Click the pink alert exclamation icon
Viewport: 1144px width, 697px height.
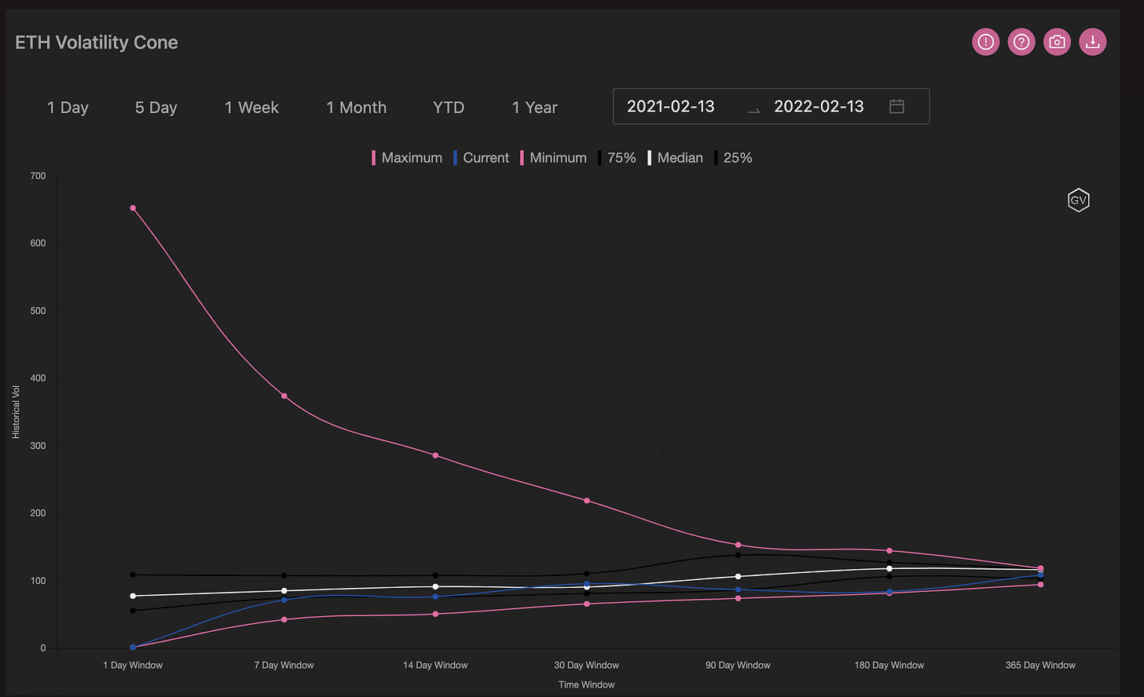[x=986, y=42]
